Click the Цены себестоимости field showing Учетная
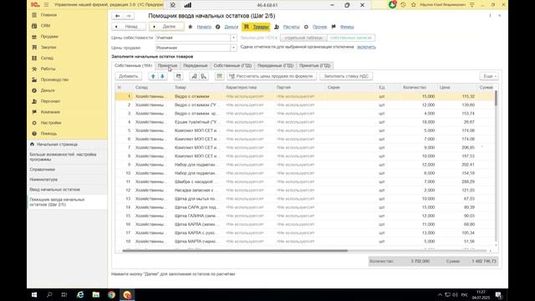The image size is (535, 301). click(x=193, y=38)
